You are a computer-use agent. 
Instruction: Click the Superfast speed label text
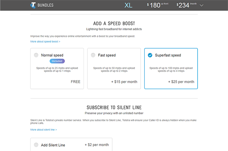tap(168, 55)
